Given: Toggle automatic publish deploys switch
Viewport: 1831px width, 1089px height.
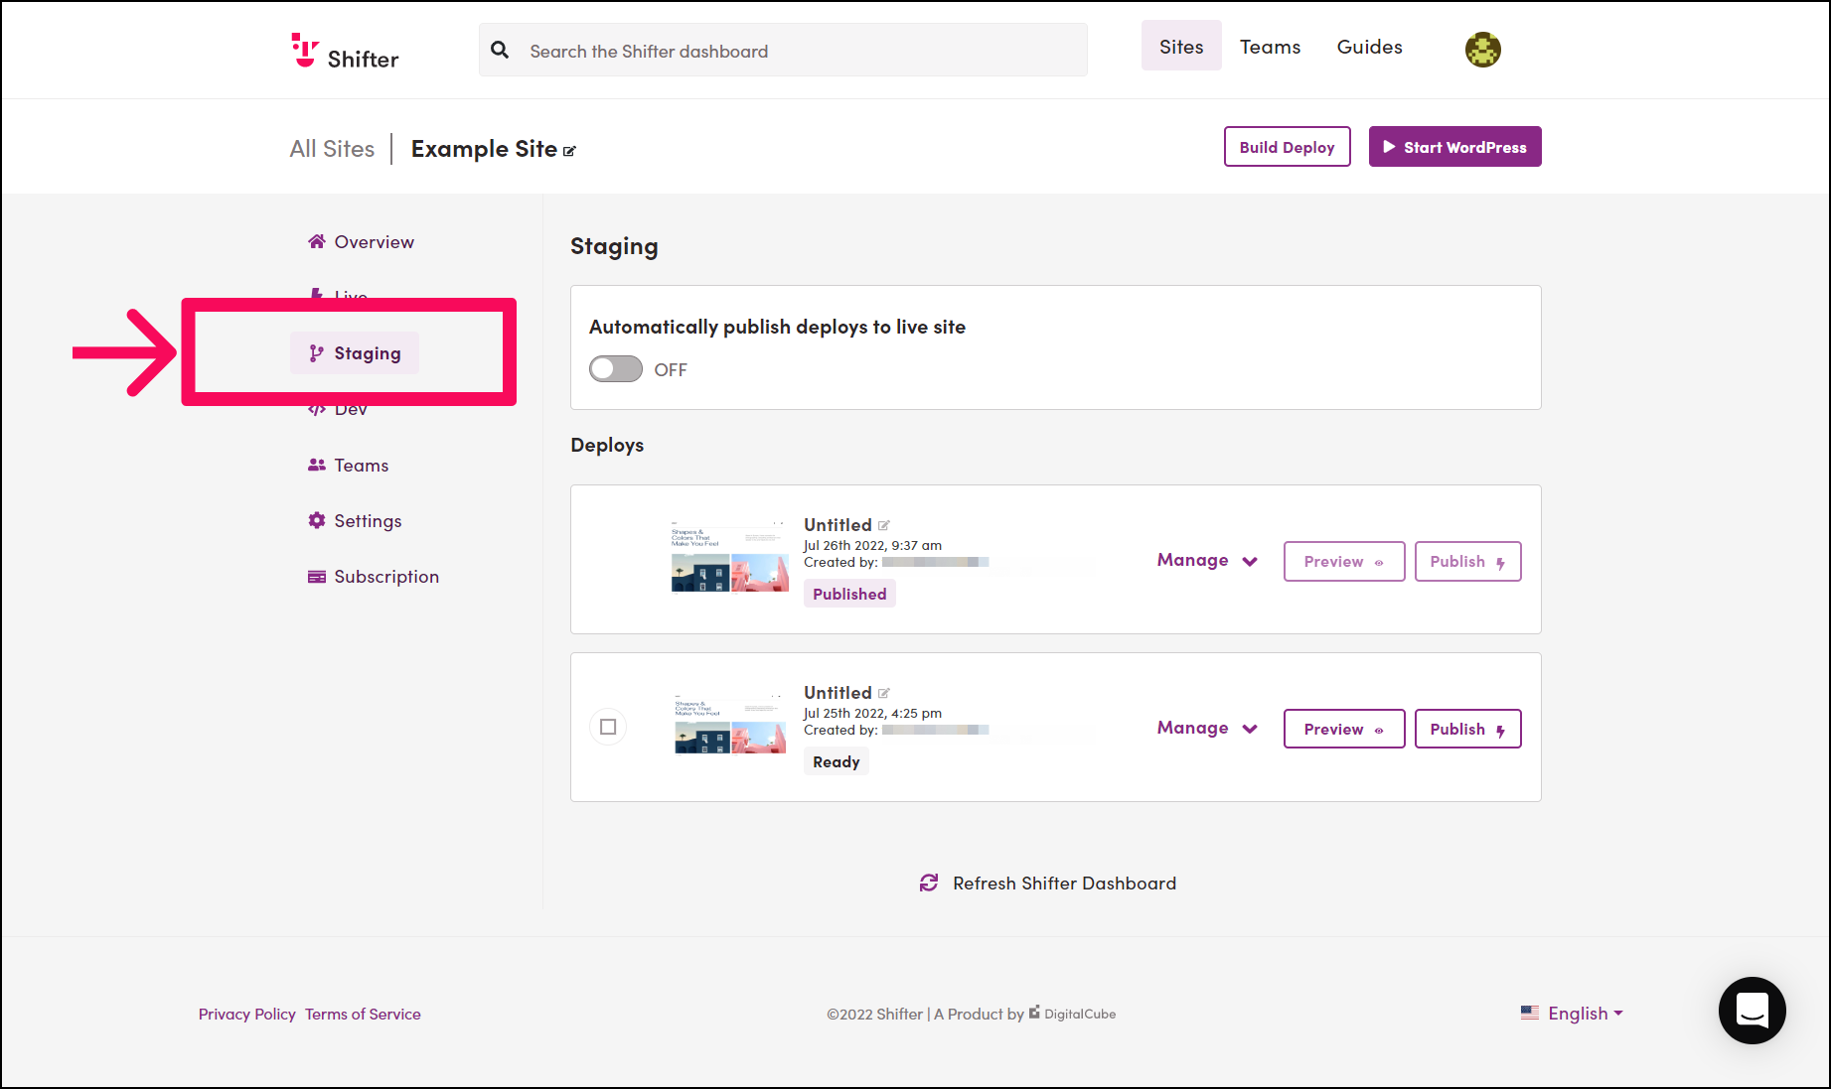Looking at the screenshot, I should (x=616, y=369).
